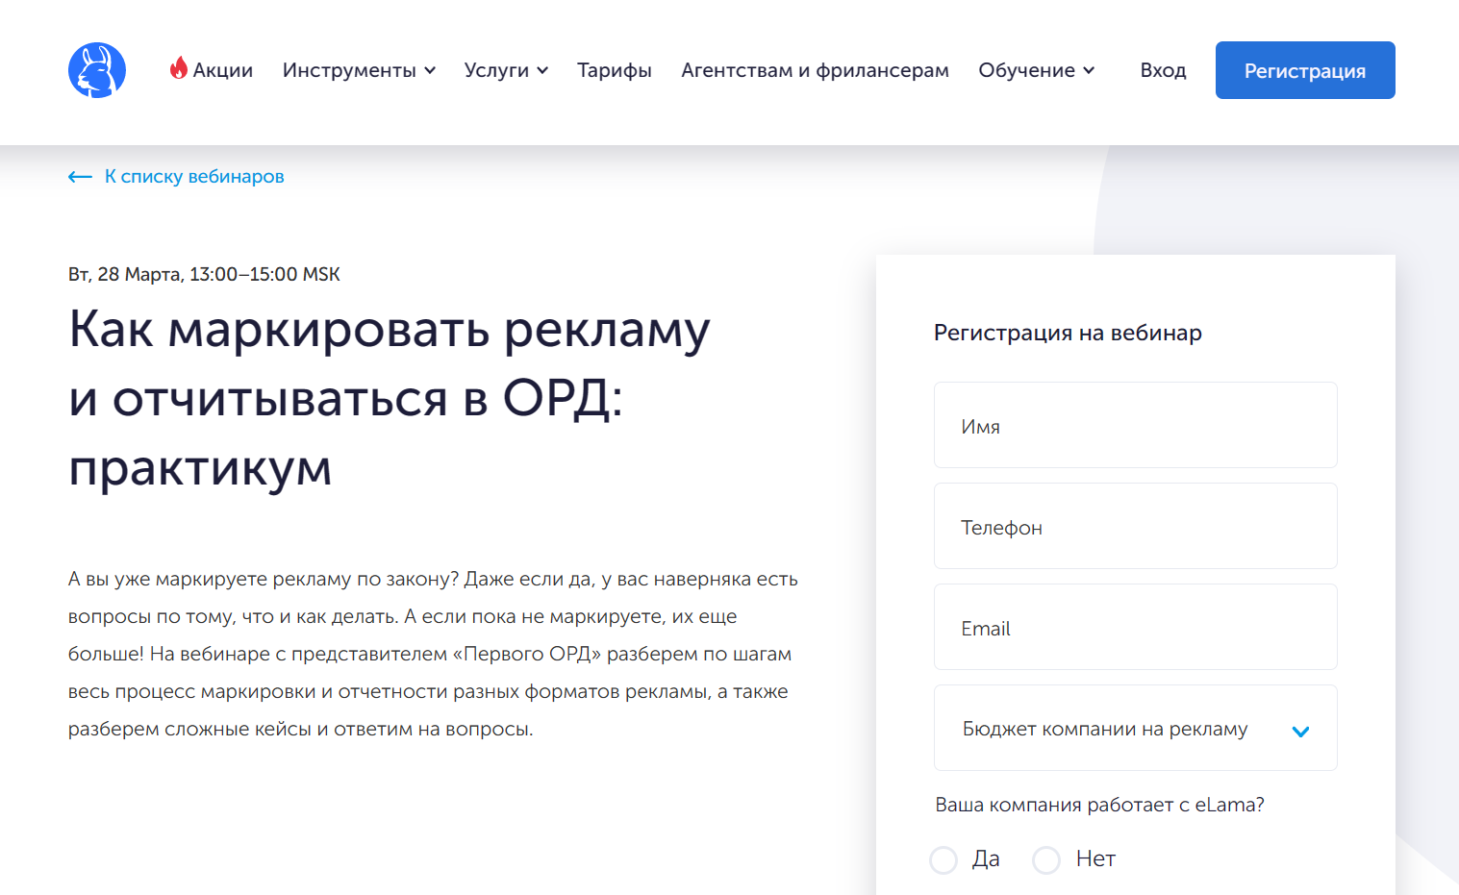Select the Нет radio option

(x=1046, y=859)
